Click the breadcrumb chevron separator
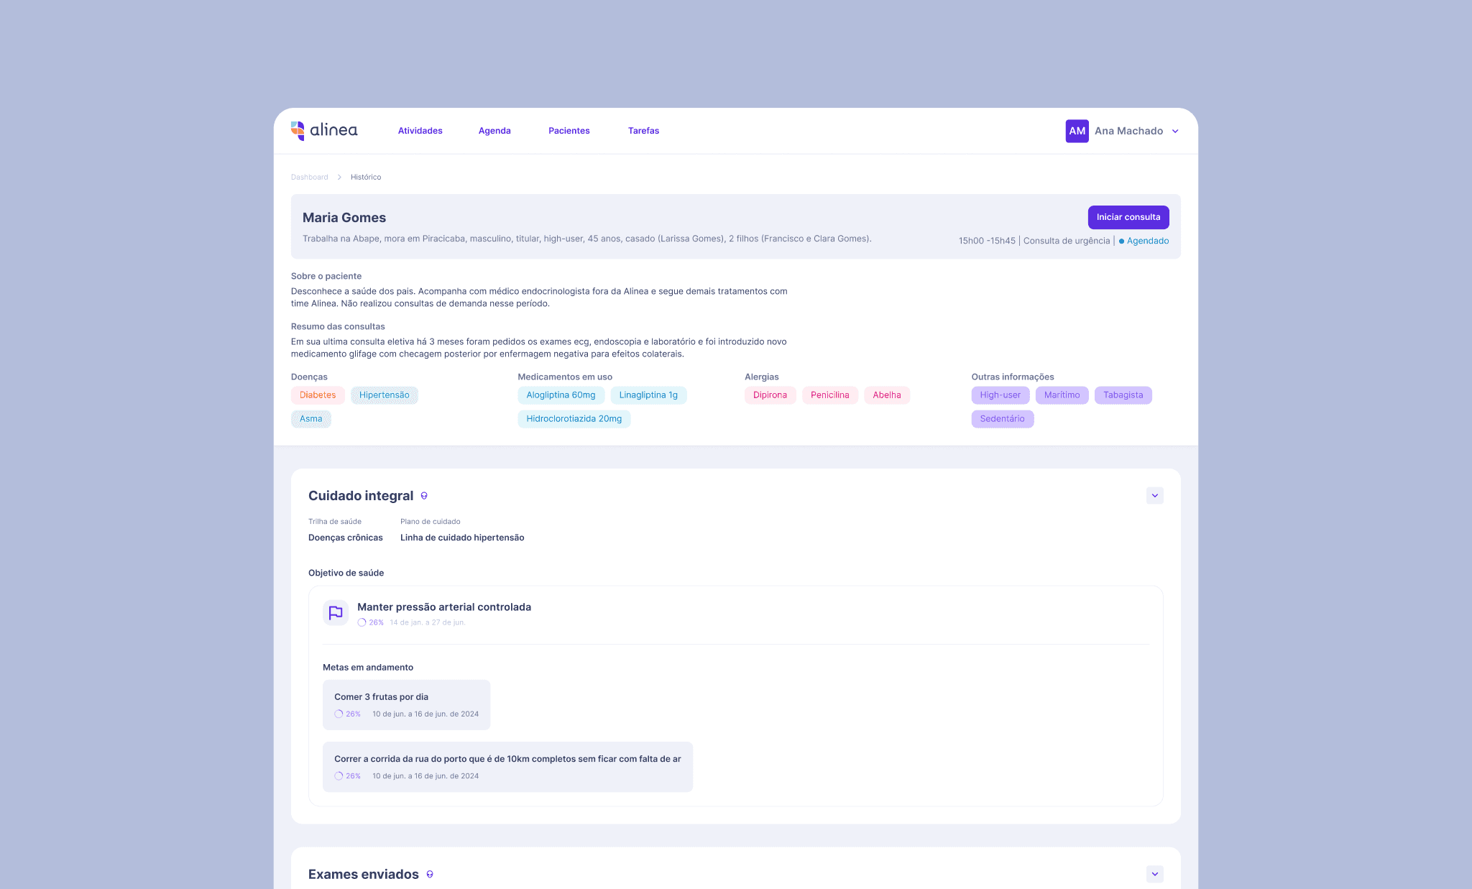This screenshot has height=889, width=1472. (x=339, y=177)
